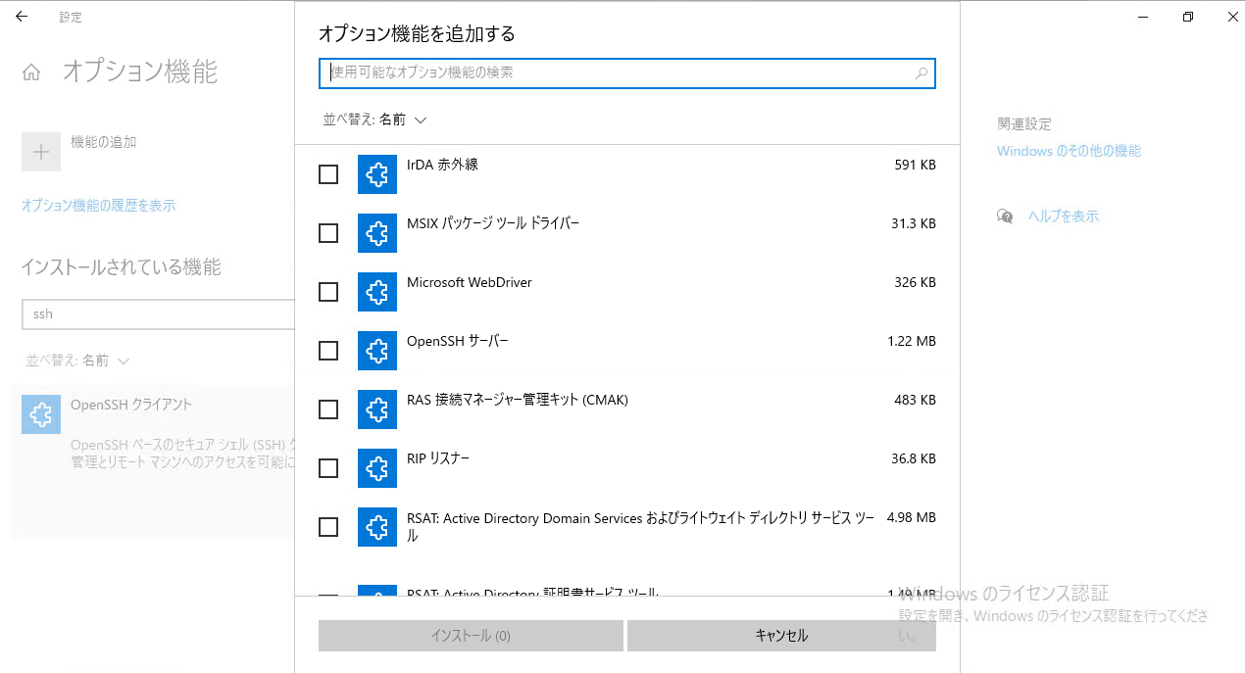This screenshot has height=673, width=1245.
Task: Click the RSAT: Active Directory Domain Services puzzle icon
Action: pyautogui.click(x=377, y=527)
